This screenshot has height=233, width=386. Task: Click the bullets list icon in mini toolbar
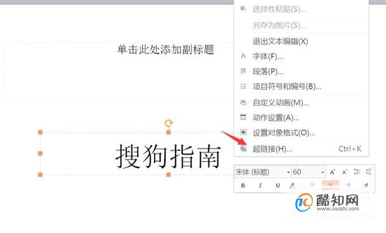pos(357,172)
